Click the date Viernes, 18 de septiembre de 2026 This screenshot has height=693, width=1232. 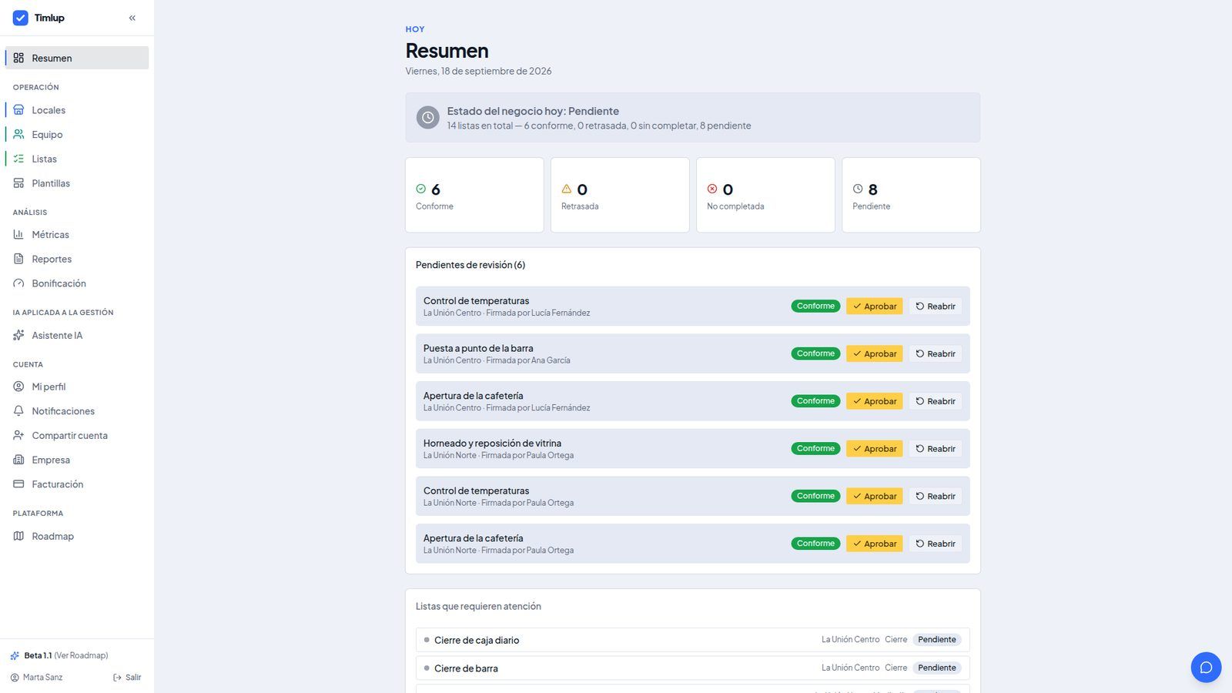pyautogui.click(x=478, y=71)
